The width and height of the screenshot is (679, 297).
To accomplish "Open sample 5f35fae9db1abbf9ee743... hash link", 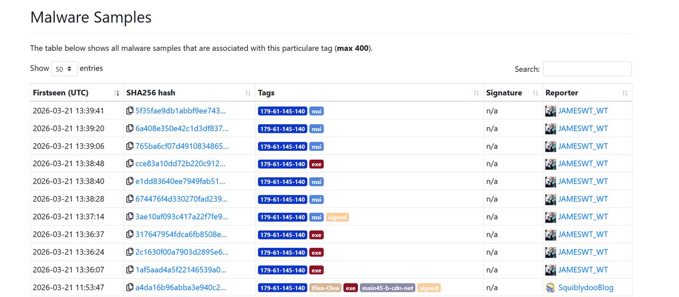I will tap(181, 111).
